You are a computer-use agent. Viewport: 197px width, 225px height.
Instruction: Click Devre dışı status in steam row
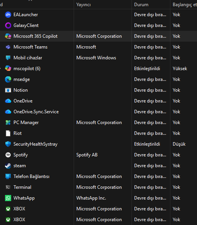(150, 166)
